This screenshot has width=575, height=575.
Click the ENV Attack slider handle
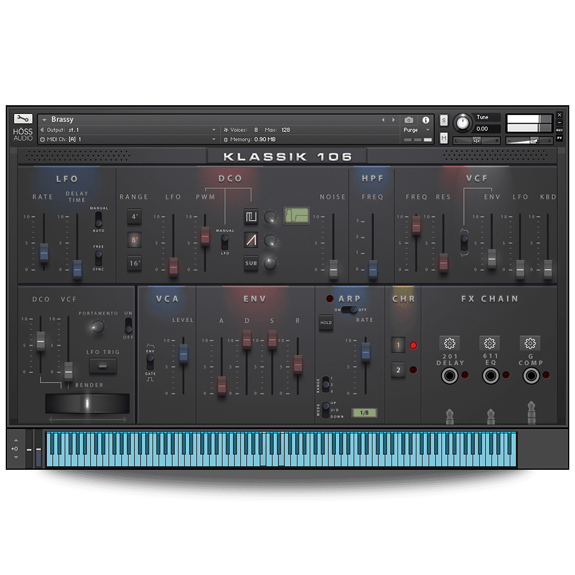pos(221,386)
